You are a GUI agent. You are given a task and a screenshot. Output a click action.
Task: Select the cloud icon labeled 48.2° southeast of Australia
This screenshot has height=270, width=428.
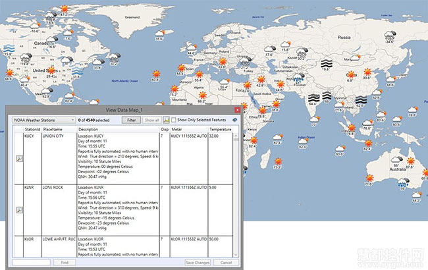pos(417,195)
